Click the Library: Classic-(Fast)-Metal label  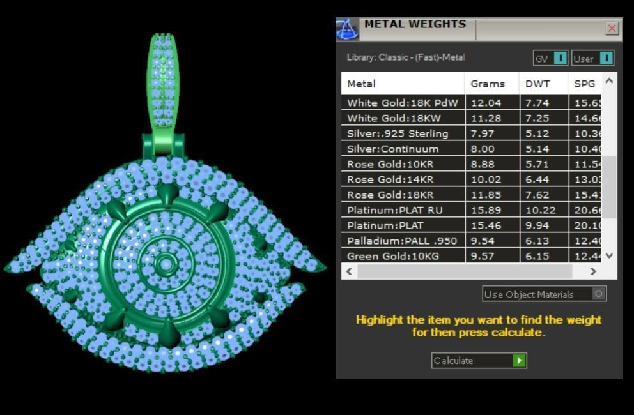pyautogui.click(x=406, y=57)
